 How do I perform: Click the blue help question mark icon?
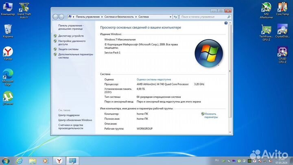pyautogui.click(x=226, y=23)
